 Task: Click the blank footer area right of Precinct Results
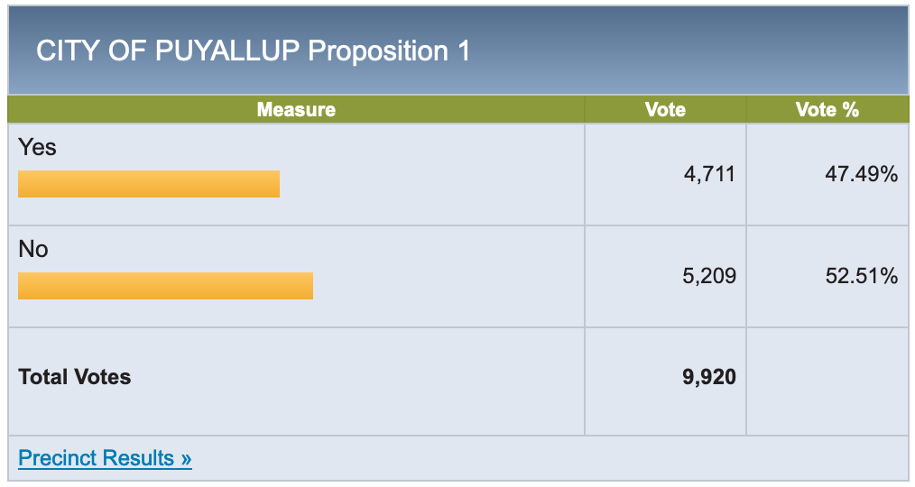(541, 458)
